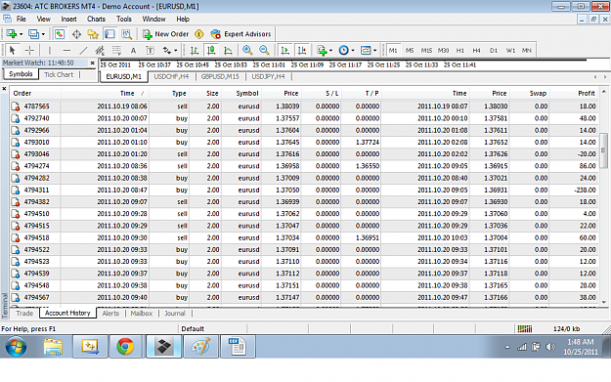Click the Profiles icon
The height and width of the screenshot is (382, 611).
tap(33, 34)
